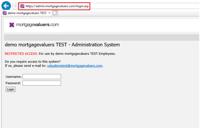Select the demo mortgagevaluers TEST tab
Screen dimensions: 200x128
click(x=27, y=13)
